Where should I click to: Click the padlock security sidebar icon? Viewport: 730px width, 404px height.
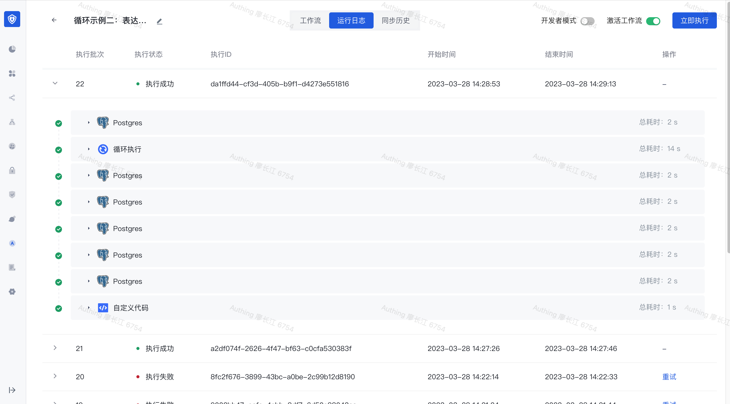coord(12,170)
